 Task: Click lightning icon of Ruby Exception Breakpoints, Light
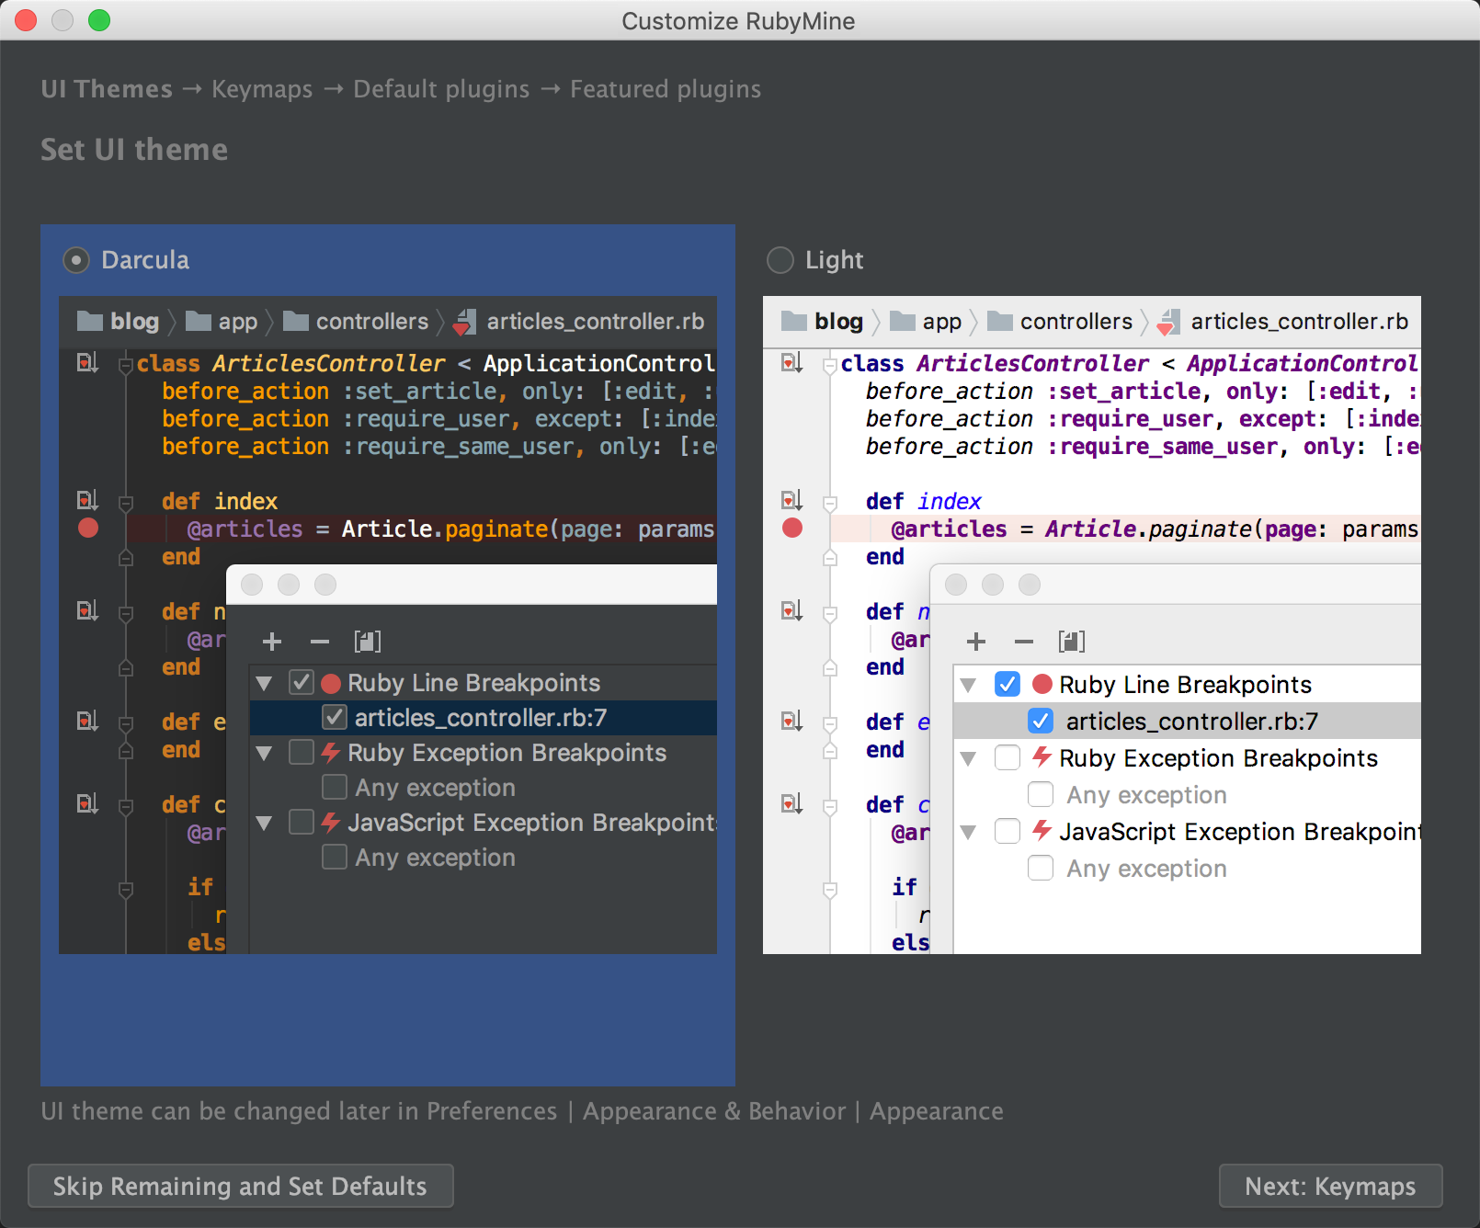click(x=1042, y=756)
